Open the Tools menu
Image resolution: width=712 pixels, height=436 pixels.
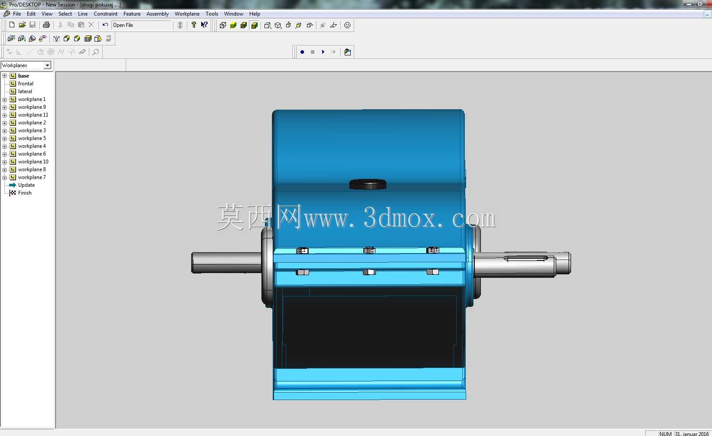[x=212, y=14]
